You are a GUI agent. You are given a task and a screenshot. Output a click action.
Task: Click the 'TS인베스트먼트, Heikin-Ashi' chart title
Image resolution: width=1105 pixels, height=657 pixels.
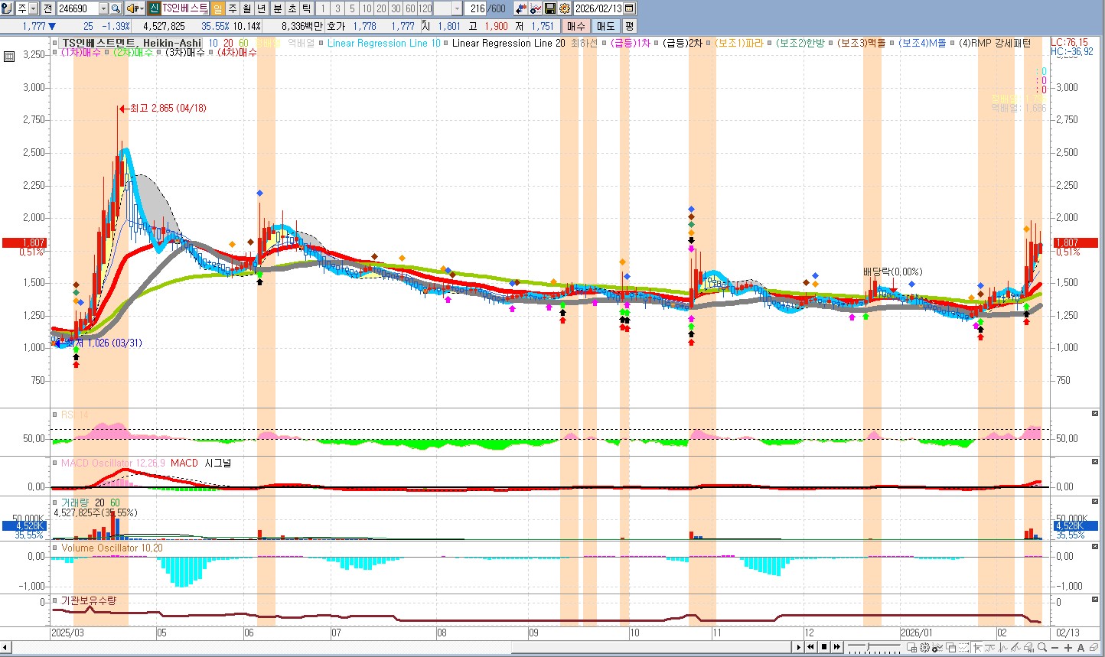[x=132, y=43]
